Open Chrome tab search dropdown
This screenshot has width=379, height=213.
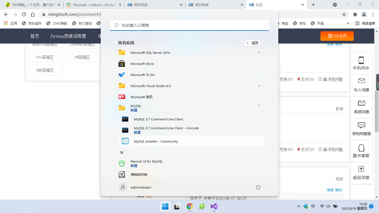335,5
